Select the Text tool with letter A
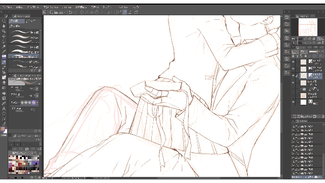 pos(4,108)
